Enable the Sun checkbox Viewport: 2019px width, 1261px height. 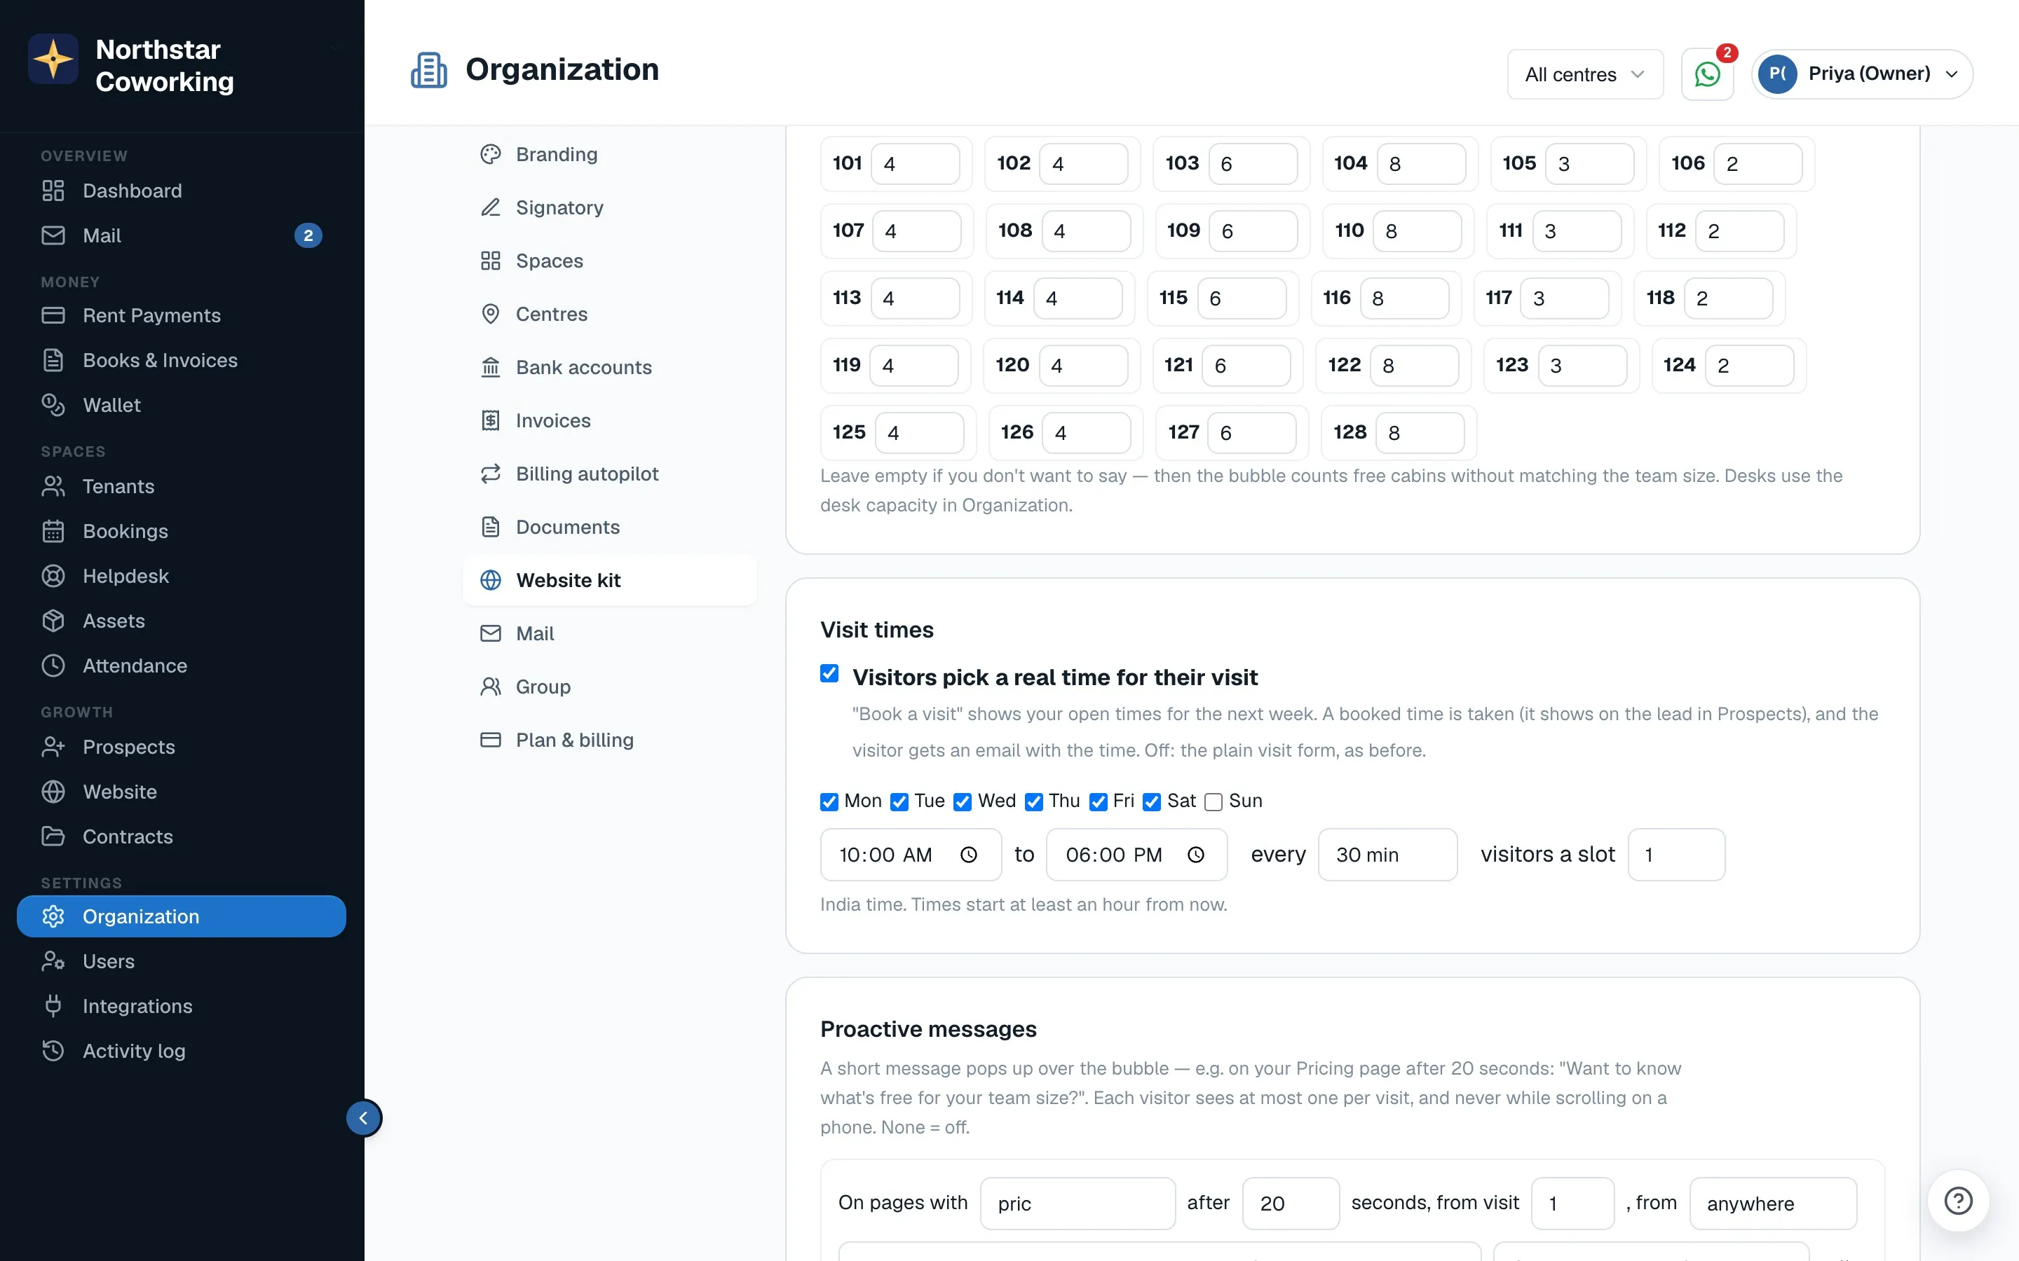tap(1214, 801)
